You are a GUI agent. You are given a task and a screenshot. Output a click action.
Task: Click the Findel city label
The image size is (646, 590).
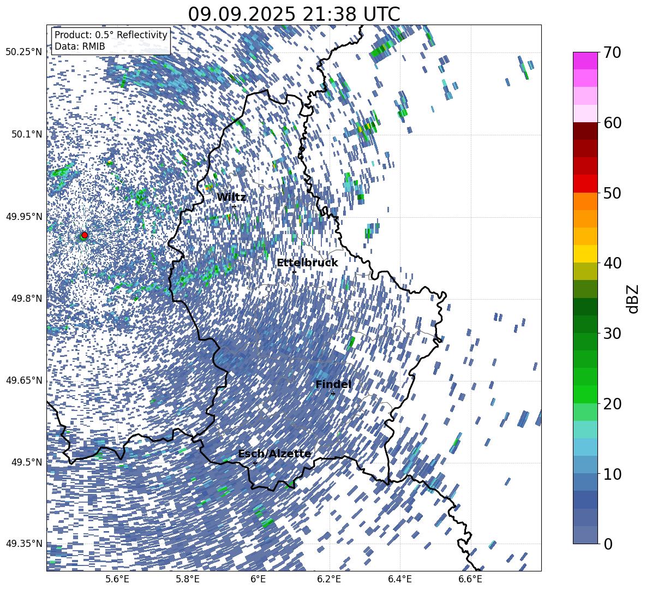pyautogui.click(x=333, y=384)
